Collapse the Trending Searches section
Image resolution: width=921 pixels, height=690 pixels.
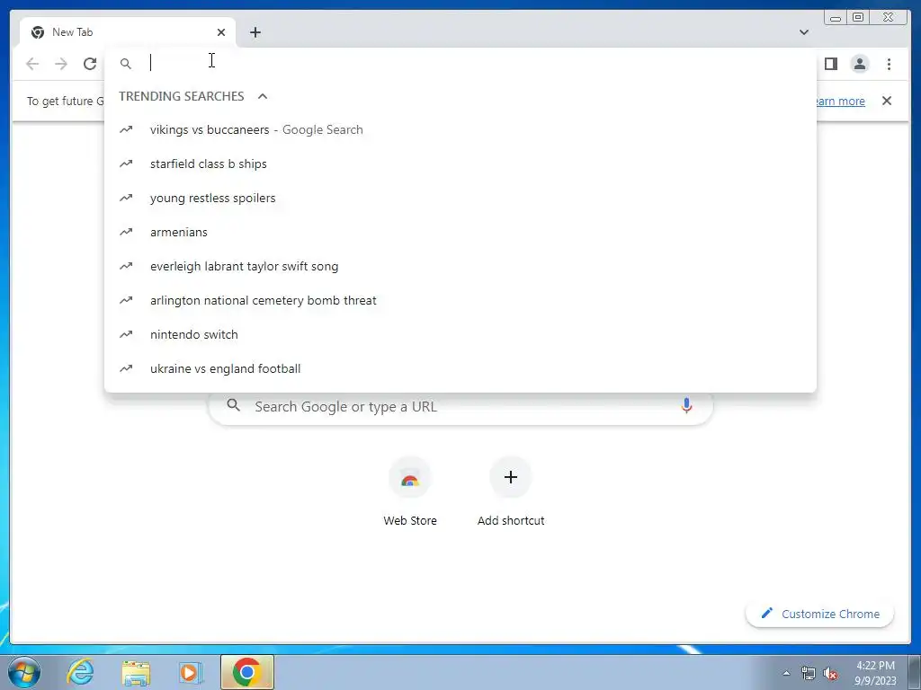coord(263,96)
